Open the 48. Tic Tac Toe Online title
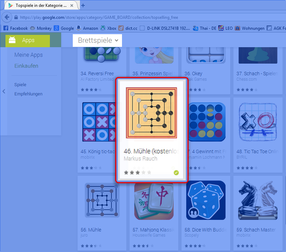 click(x=257, y=151)
